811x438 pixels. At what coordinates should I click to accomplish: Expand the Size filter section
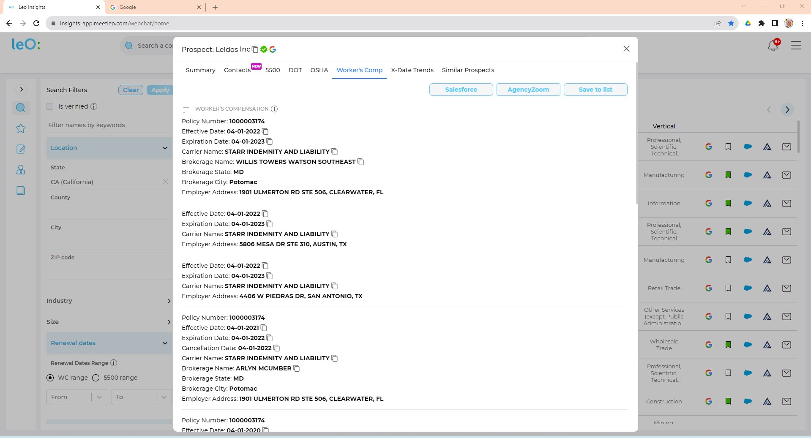click(109, 322)
